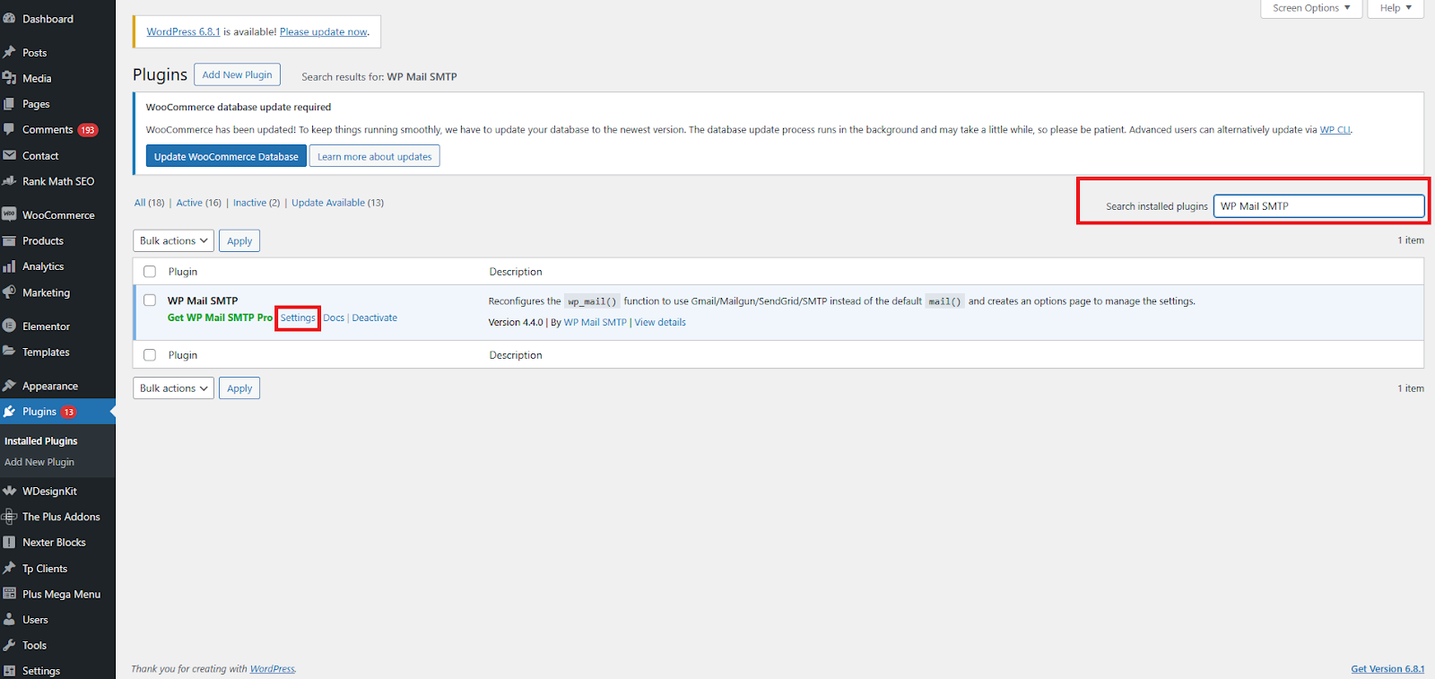Viewport: 1435px width, 679px height.
Task: Click WP Mail SMTP author link
Action: point(596,322)
